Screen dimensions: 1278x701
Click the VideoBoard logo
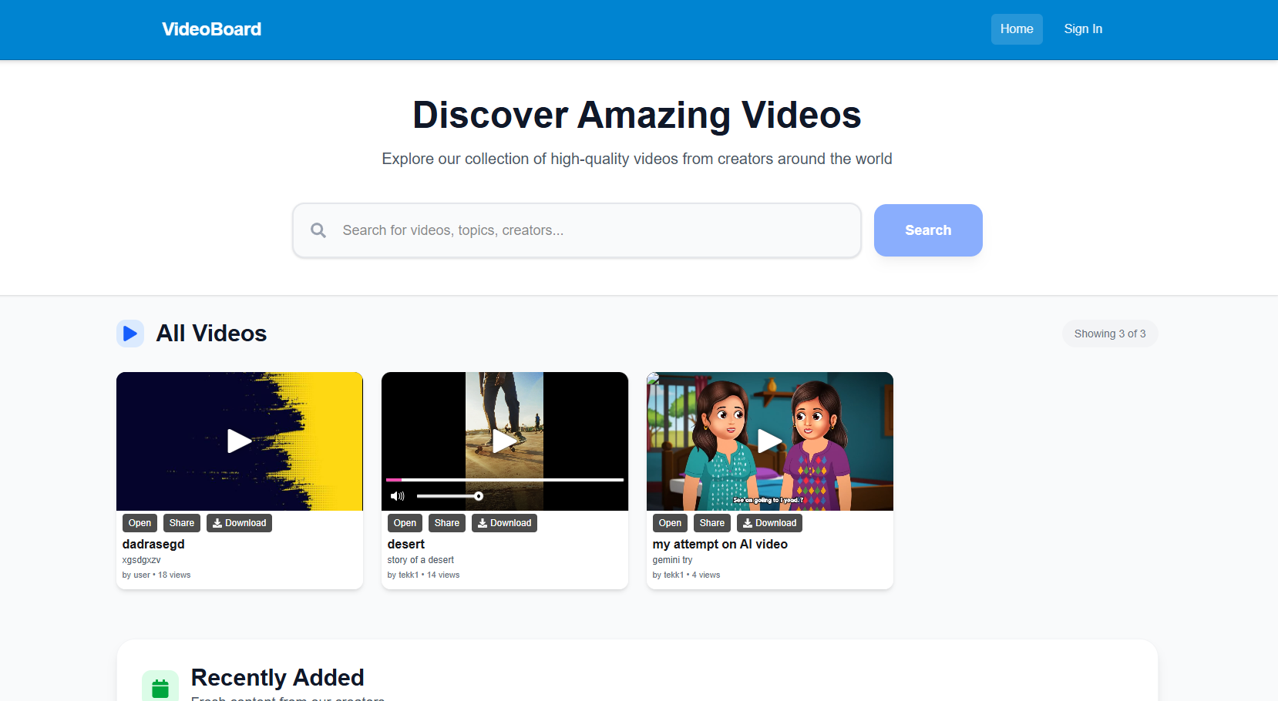[211, 29]
